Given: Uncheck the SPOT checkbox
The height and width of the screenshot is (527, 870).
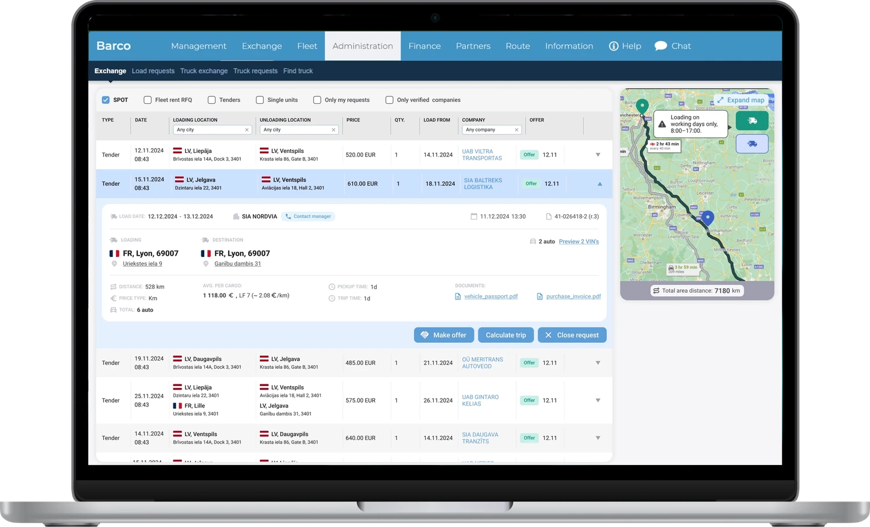Looking at the screenshot, I should 106,100.
